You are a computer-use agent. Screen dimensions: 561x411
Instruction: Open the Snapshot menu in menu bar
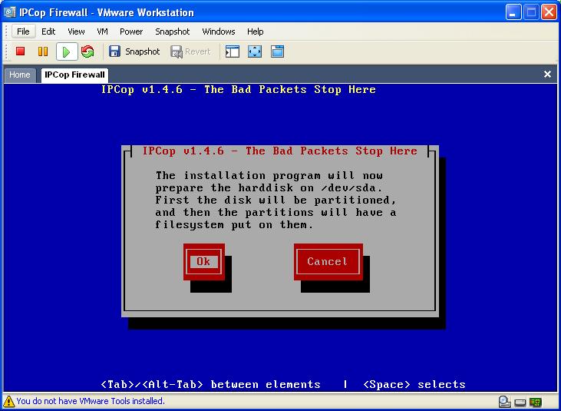click(x=173, y=31)
